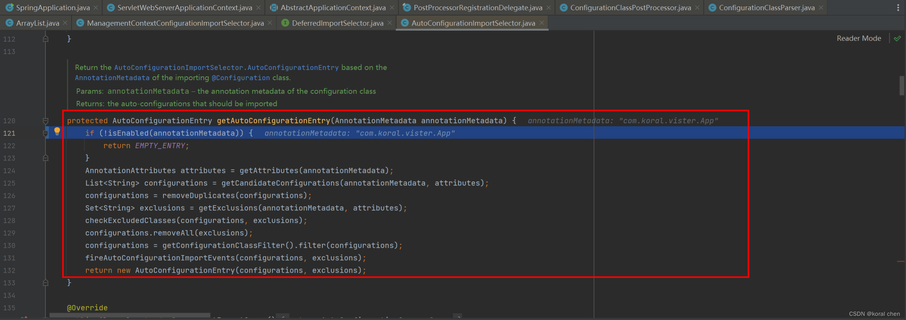906x320 pixels.
Task: Close PostProcessorRegistrationDelegate.java tab
Action: tap(549, 8)
